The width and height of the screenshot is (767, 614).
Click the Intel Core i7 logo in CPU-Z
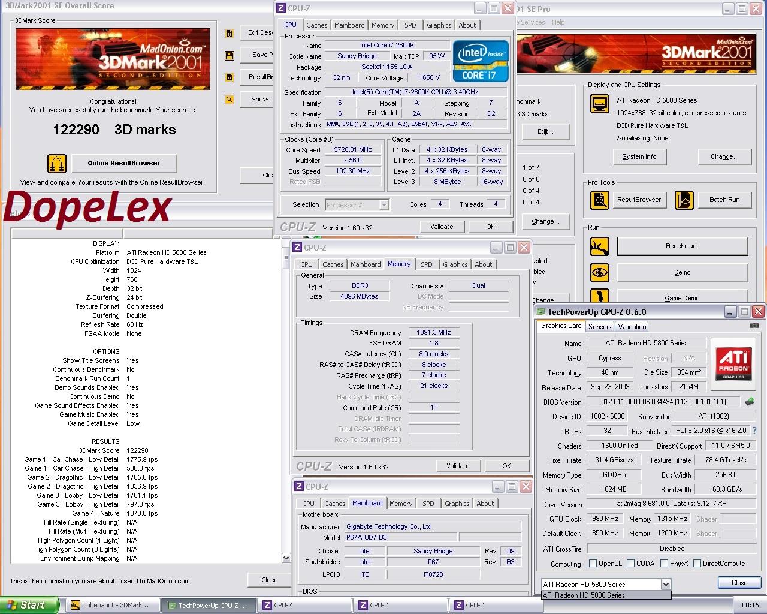[x=481, y=61]
